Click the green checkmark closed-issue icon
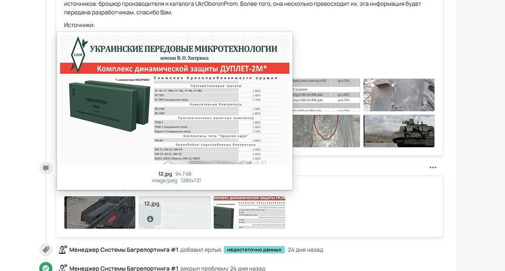Viewport: 505px width, 271px height. coord(46,267)
